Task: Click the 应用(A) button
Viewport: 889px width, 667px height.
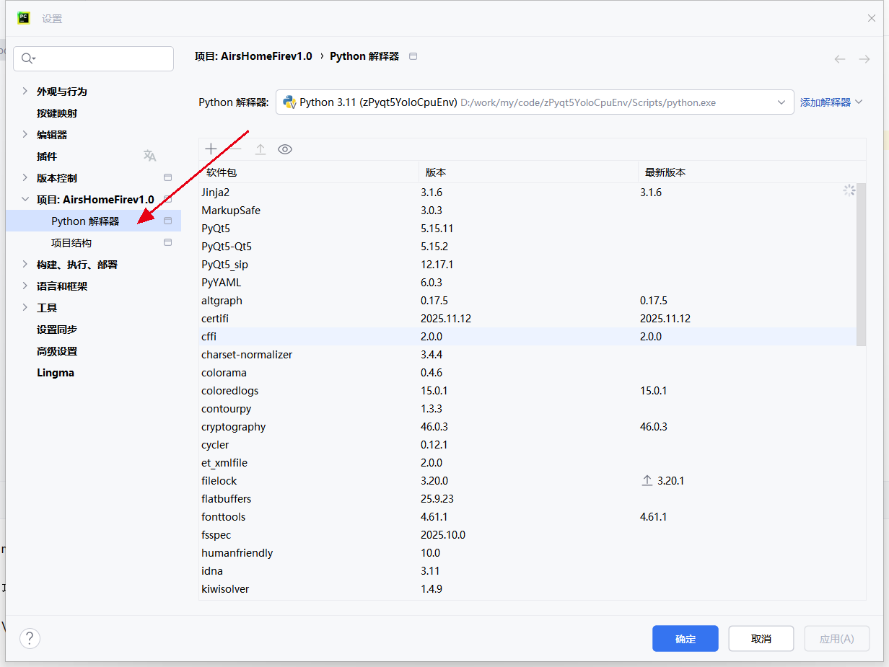Action: [837, 639]
